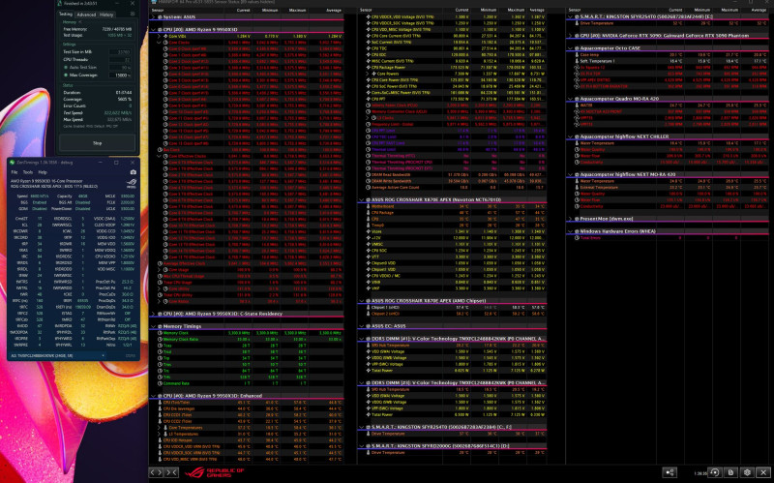The width and height of the screenshot is (774, 483).
Task: Reset sensor min/max with the clock icon
Action: (x=714, y=472)
